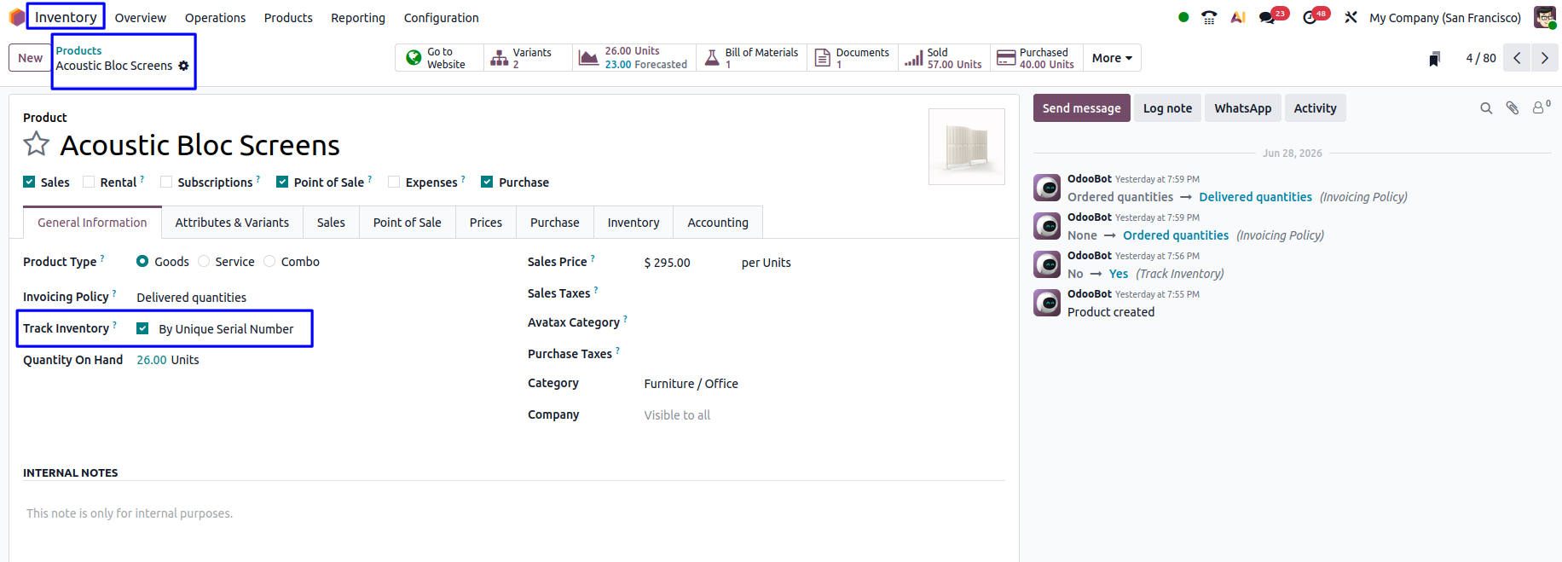
Task: Expand the More stat buttons dropdown
Action: [1112, 58]
